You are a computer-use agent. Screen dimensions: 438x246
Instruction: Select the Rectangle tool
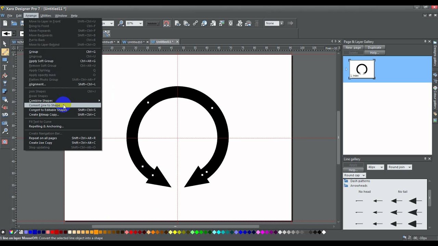[5, 60]
